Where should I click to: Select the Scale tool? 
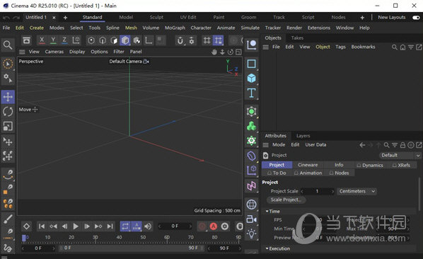coord(8,126)
